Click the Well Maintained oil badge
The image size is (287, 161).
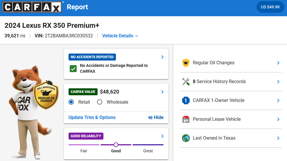[x=46, y=95]
